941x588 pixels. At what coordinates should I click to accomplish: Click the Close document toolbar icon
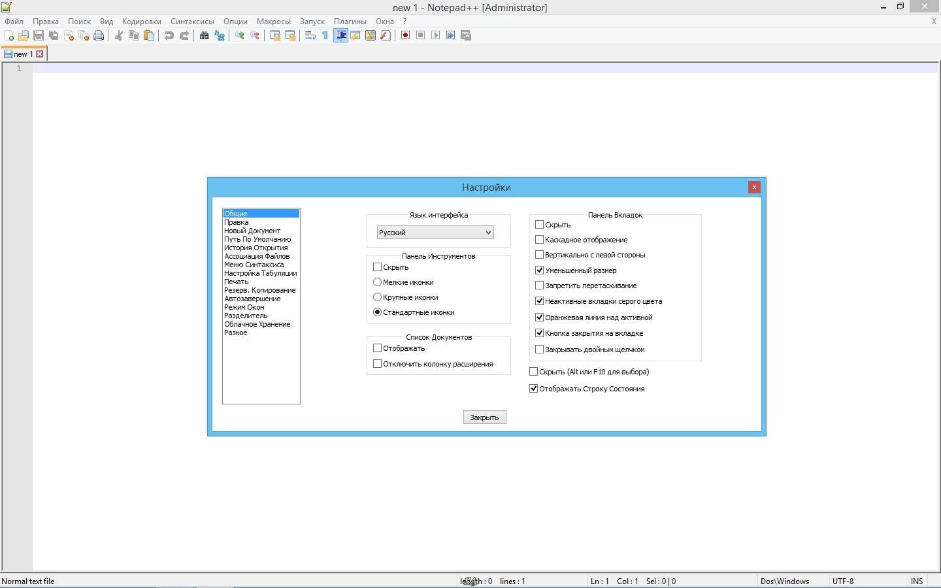pyautogui.click(x=69, y=35)
